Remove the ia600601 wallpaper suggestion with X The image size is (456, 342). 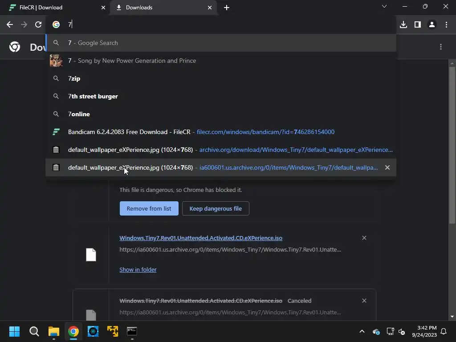click(x=387, y=167)
